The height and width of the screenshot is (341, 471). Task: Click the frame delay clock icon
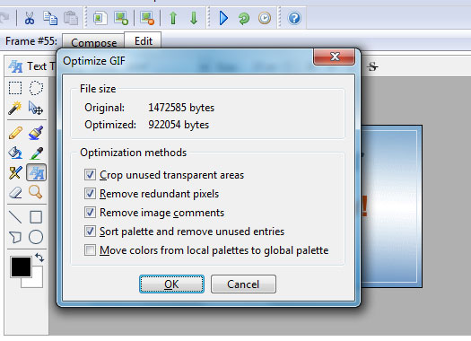click(x=265, y=18)
